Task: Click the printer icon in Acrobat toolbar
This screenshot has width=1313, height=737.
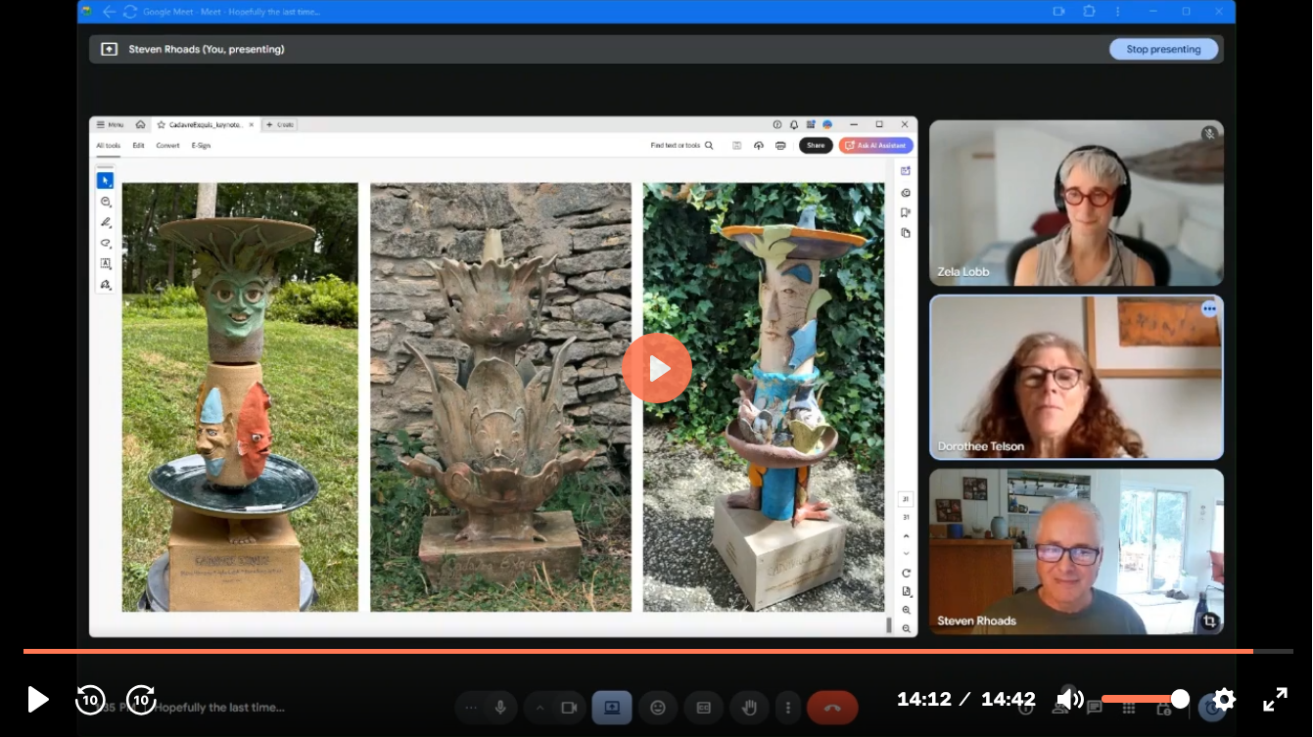Action: click(780, 146)
